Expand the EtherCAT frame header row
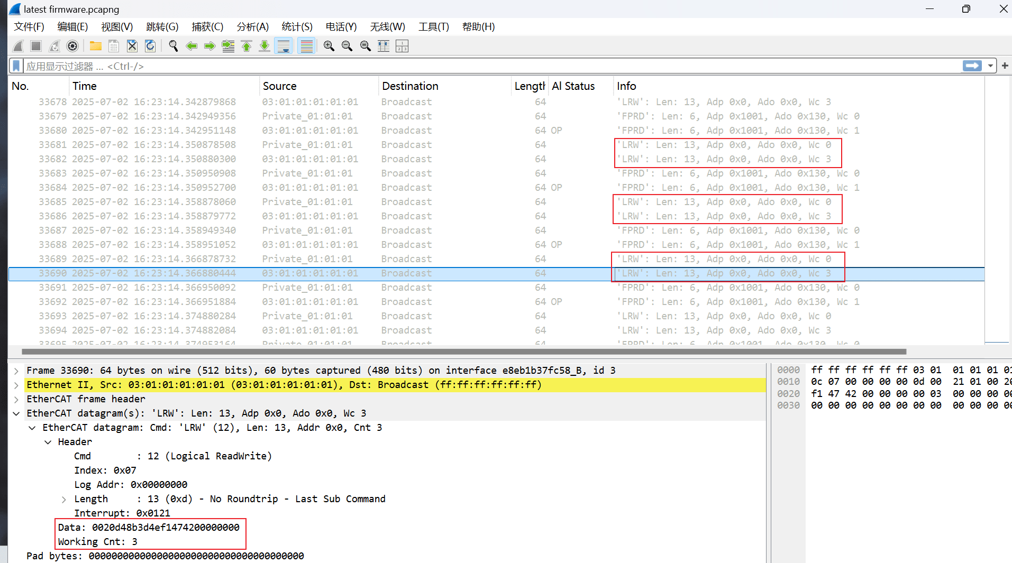 pos(16,399)
